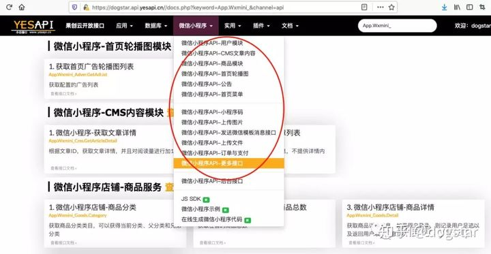Click the green badge beside 微信小程序示例
The image size is (491, 254).
[x=226, y=210]
